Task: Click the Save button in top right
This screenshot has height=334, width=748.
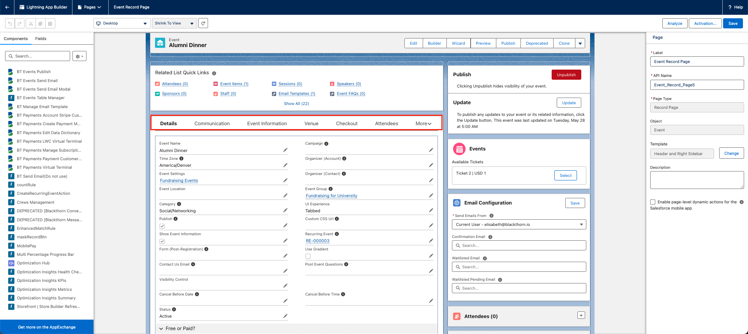Action: click(733, 23)
